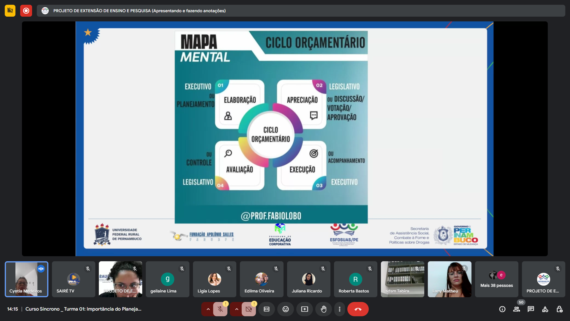Show the participants people list
The height and width of the screenshot is (321, 570).
(517, 309)
